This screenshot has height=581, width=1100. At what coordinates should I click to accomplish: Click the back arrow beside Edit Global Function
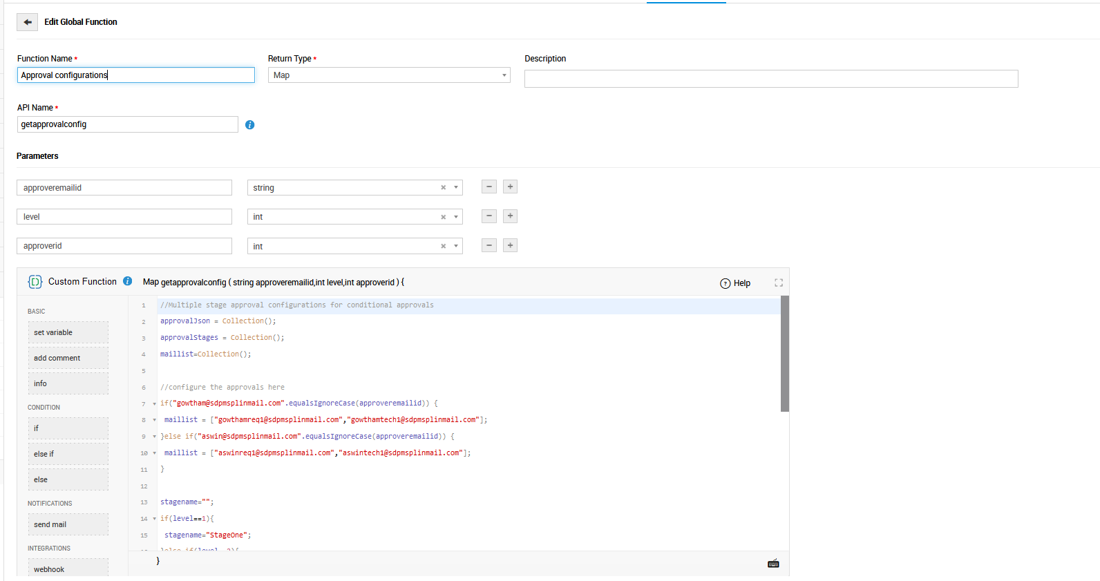pyautogui.click(x=28, y=22)
